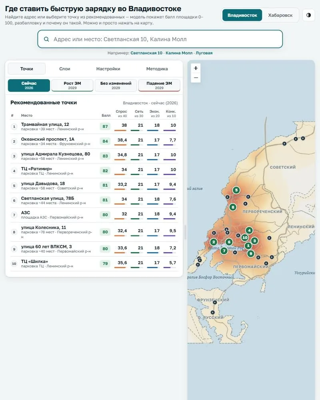Open the улица 60 лет ВЛКСМ, 3 row
This screenshot has height=400, width=320.
pyautogui.click(x=94, y=249)
